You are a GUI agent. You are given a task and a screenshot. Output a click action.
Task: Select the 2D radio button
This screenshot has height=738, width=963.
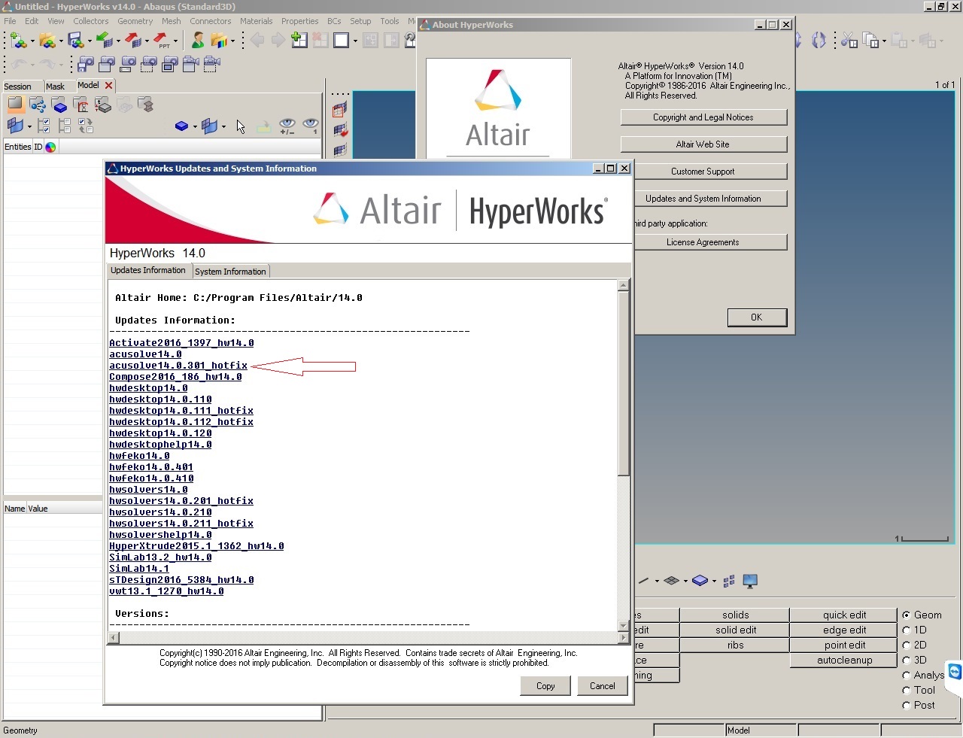click(907, 645)
